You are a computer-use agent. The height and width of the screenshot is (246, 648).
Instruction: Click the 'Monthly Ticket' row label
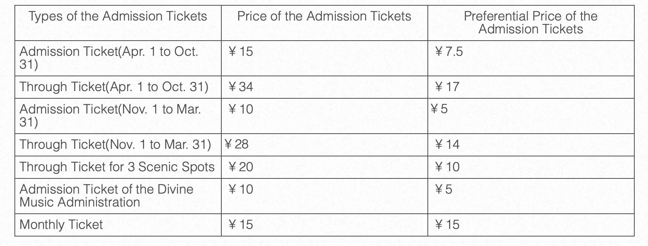click(x=61, y=225)
